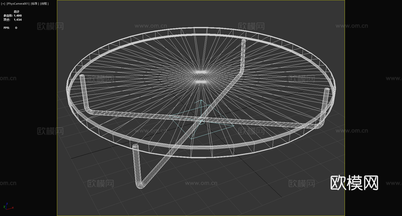Select the VRayPlane object label
The image size is (402, 216).
point(201,119)
